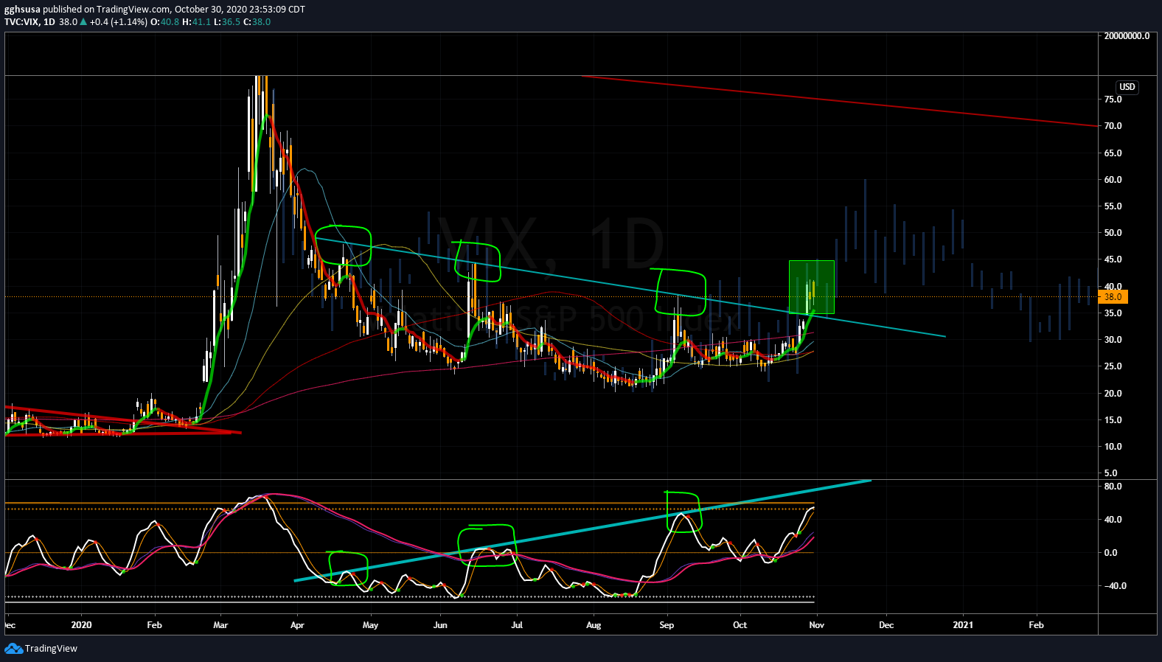
Task: Click the C:38.0 close value
Action: [257, 22]
